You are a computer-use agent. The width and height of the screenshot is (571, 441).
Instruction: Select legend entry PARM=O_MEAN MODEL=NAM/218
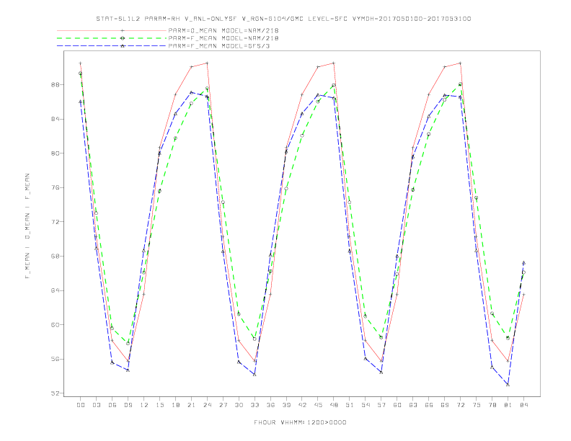pyautogui.click(x=223, y=30)
